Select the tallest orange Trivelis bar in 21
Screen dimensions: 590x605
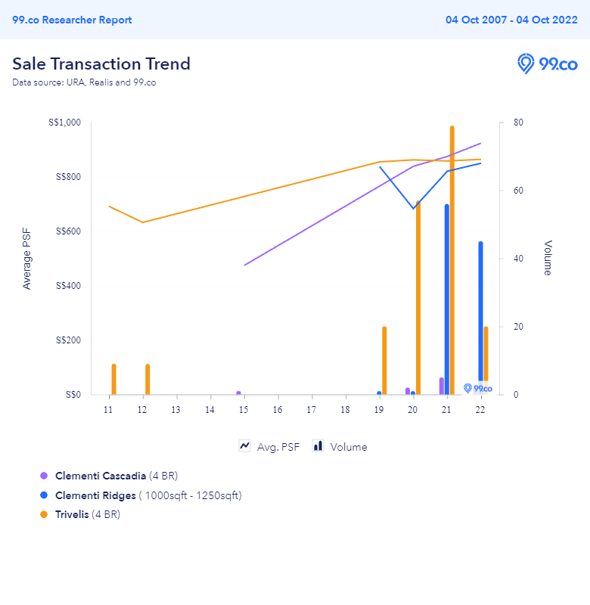click(x=452, y=260)
